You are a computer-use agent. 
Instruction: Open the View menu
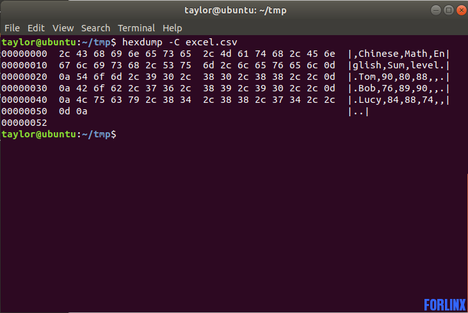tap(63, 28)
